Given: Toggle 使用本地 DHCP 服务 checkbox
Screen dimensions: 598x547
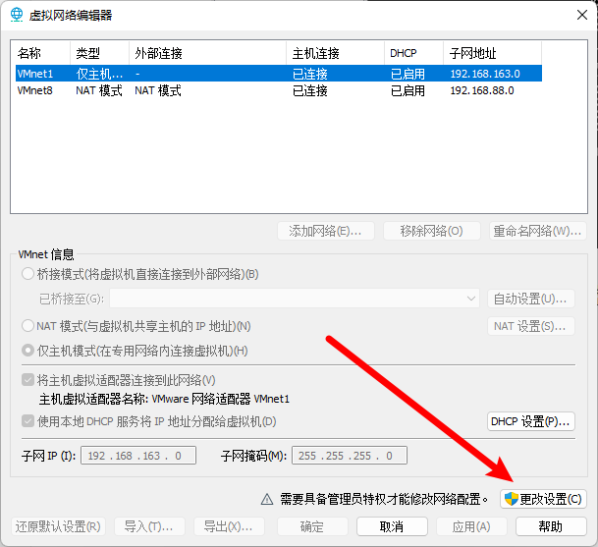Looking at the screenshot, I should 27,421.
